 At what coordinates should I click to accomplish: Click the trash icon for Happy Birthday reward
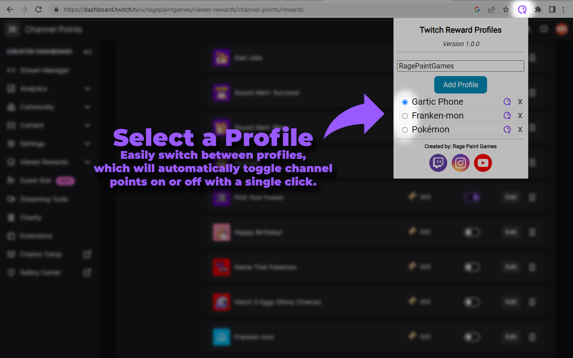click(x=532, y=232)
